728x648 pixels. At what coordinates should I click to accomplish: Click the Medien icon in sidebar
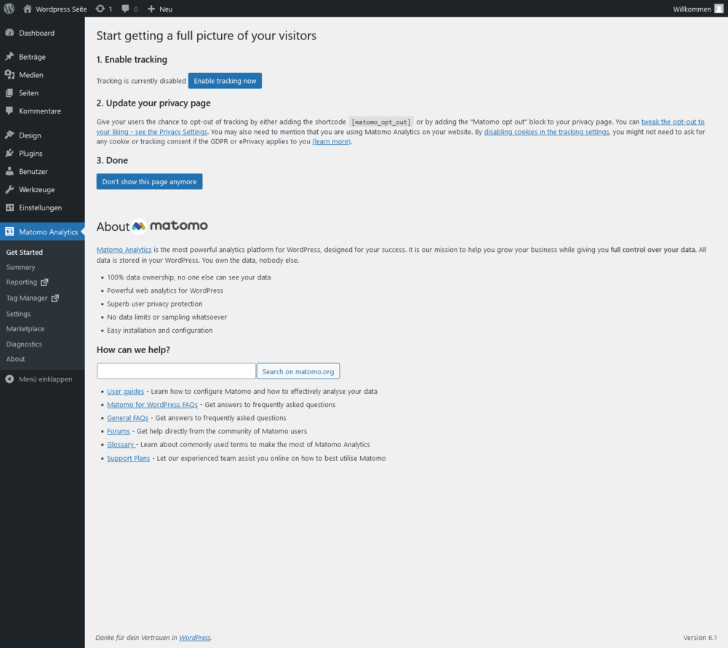(x=9, y=75)
